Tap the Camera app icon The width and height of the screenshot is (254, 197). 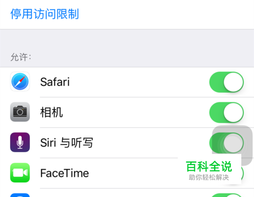point(20,112)
